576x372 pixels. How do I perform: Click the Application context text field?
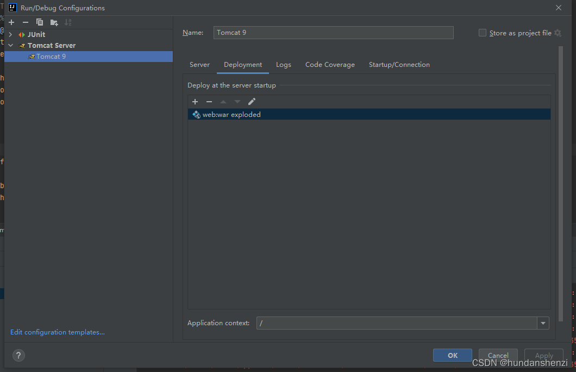397,323
